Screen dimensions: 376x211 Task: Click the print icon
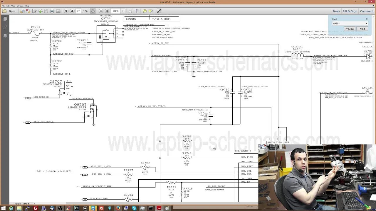pos(52,11)
